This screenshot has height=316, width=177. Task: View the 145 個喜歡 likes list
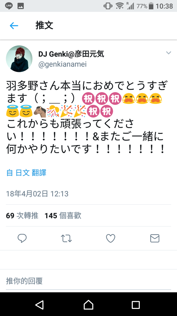click(x=63, y=216)
